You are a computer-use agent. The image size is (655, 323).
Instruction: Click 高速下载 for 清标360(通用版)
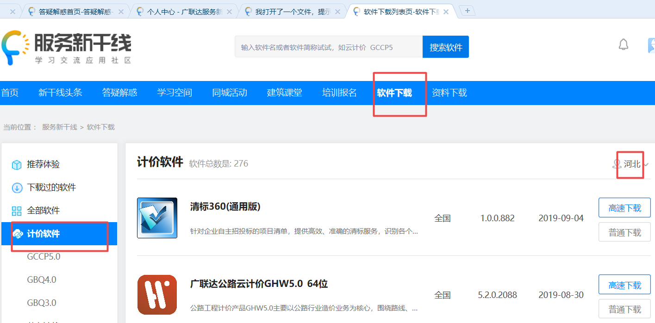point(624,208)
